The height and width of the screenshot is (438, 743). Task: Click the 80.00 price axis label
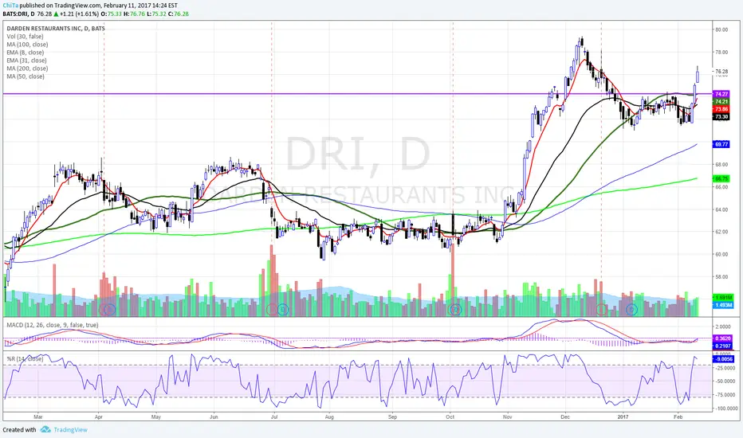coord(721,29)
